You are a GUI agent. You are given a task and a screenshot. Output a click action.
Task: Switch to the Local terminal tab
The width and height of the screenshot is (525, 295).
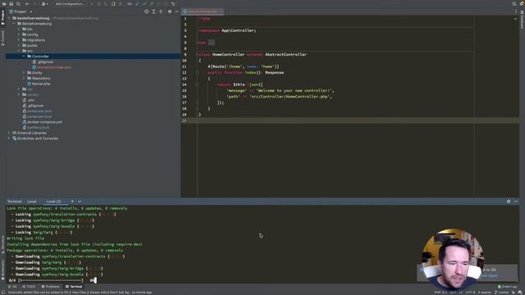click(31, 202)
